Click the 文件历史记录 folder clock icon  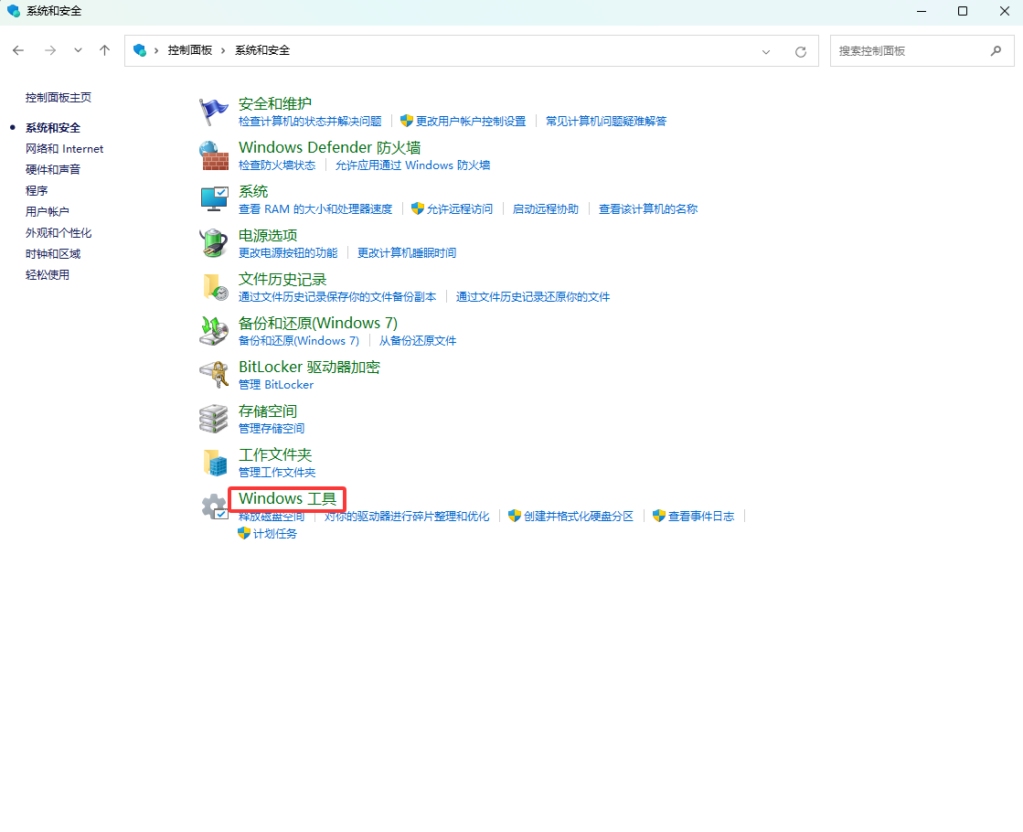click(x=215, y=287)
